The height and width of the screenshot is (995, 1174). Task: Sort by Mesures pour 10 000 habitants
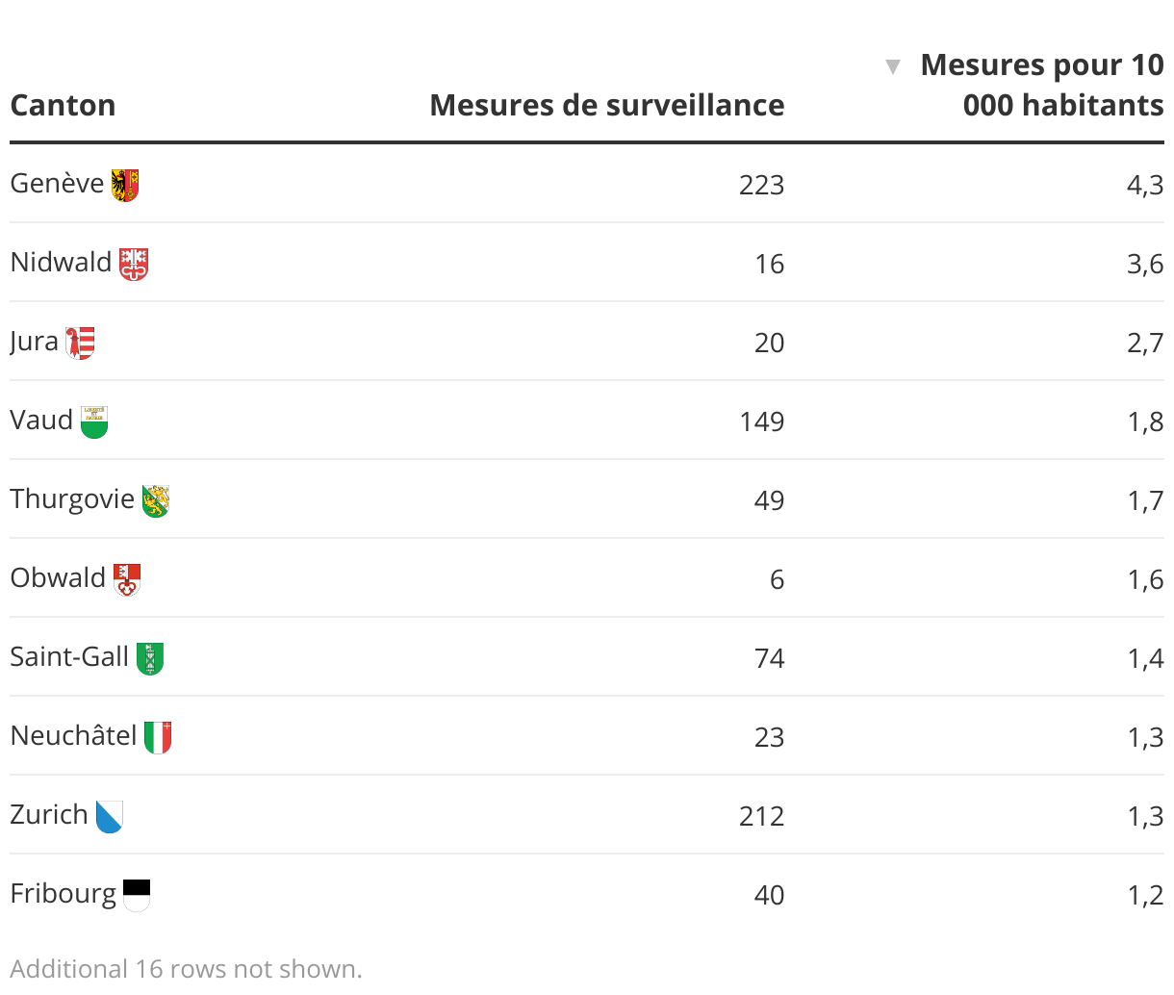1042,85
